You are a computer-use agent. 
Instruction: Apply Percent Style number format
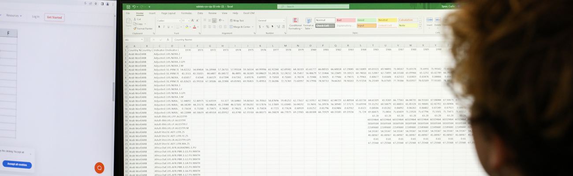pos(267,27)
